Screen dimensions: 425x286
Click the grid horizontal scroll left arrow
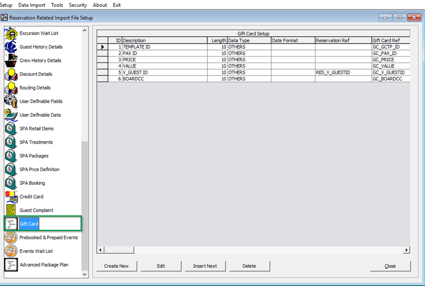click(101, 250)
